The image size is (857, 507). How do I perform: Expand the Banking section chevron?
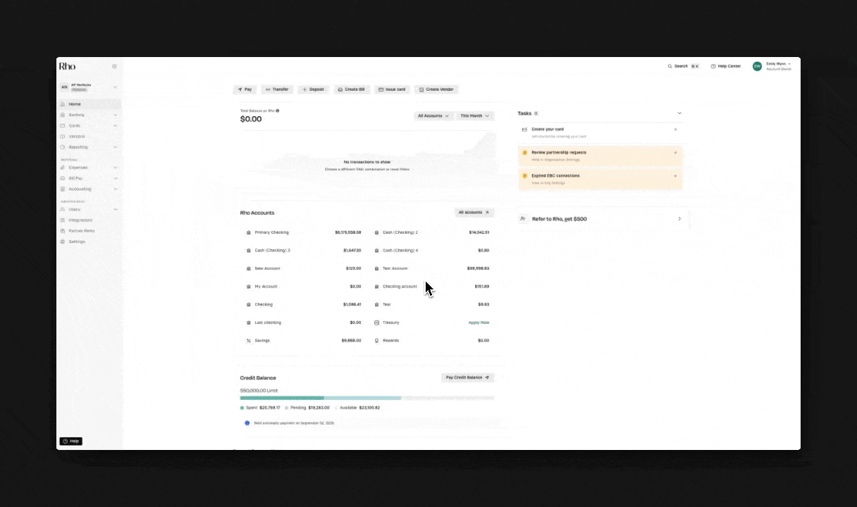(x=115, y=115)
